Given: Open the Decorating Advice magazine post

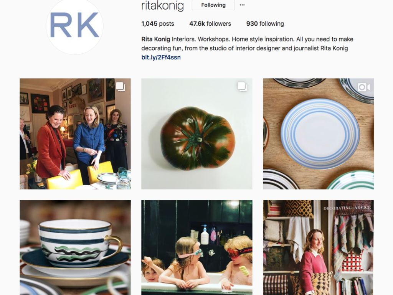Looking at the screenshot, I should 318,247.
